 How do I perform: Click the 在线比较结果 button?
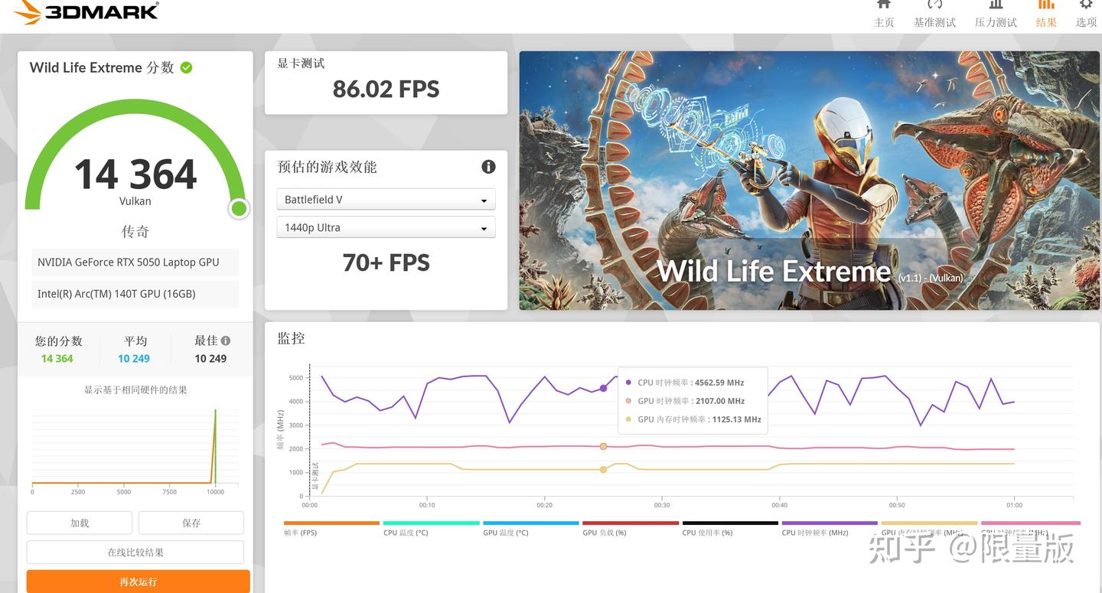[135, 552]
